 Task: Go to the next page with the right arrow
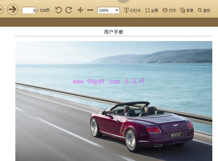click(13, 10)
